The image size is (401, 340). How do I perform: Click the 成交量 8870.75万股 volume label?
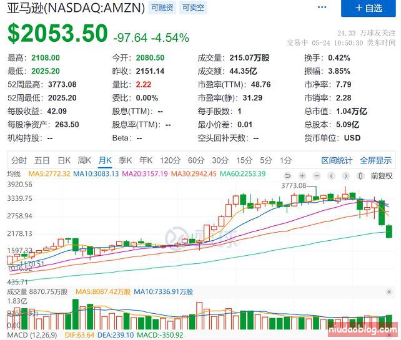[37, 292]
